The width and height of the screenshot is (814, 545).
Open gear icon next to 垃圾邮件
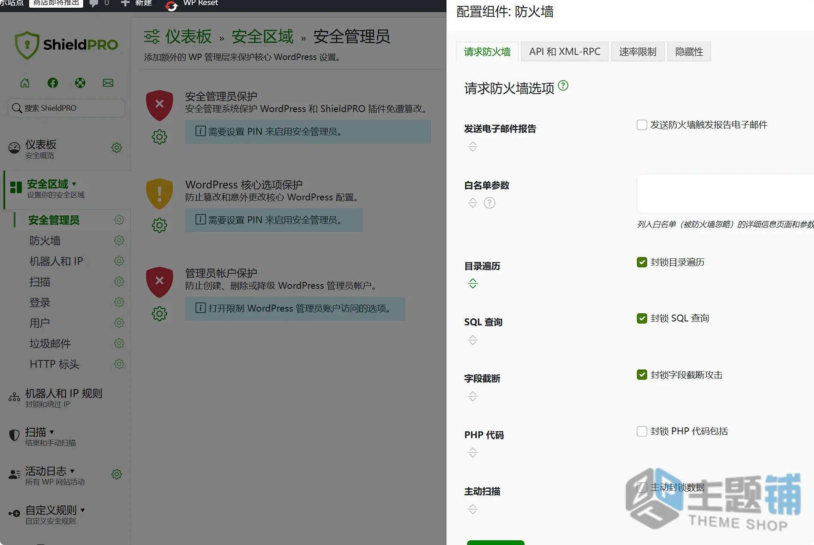tap(119, 343)
